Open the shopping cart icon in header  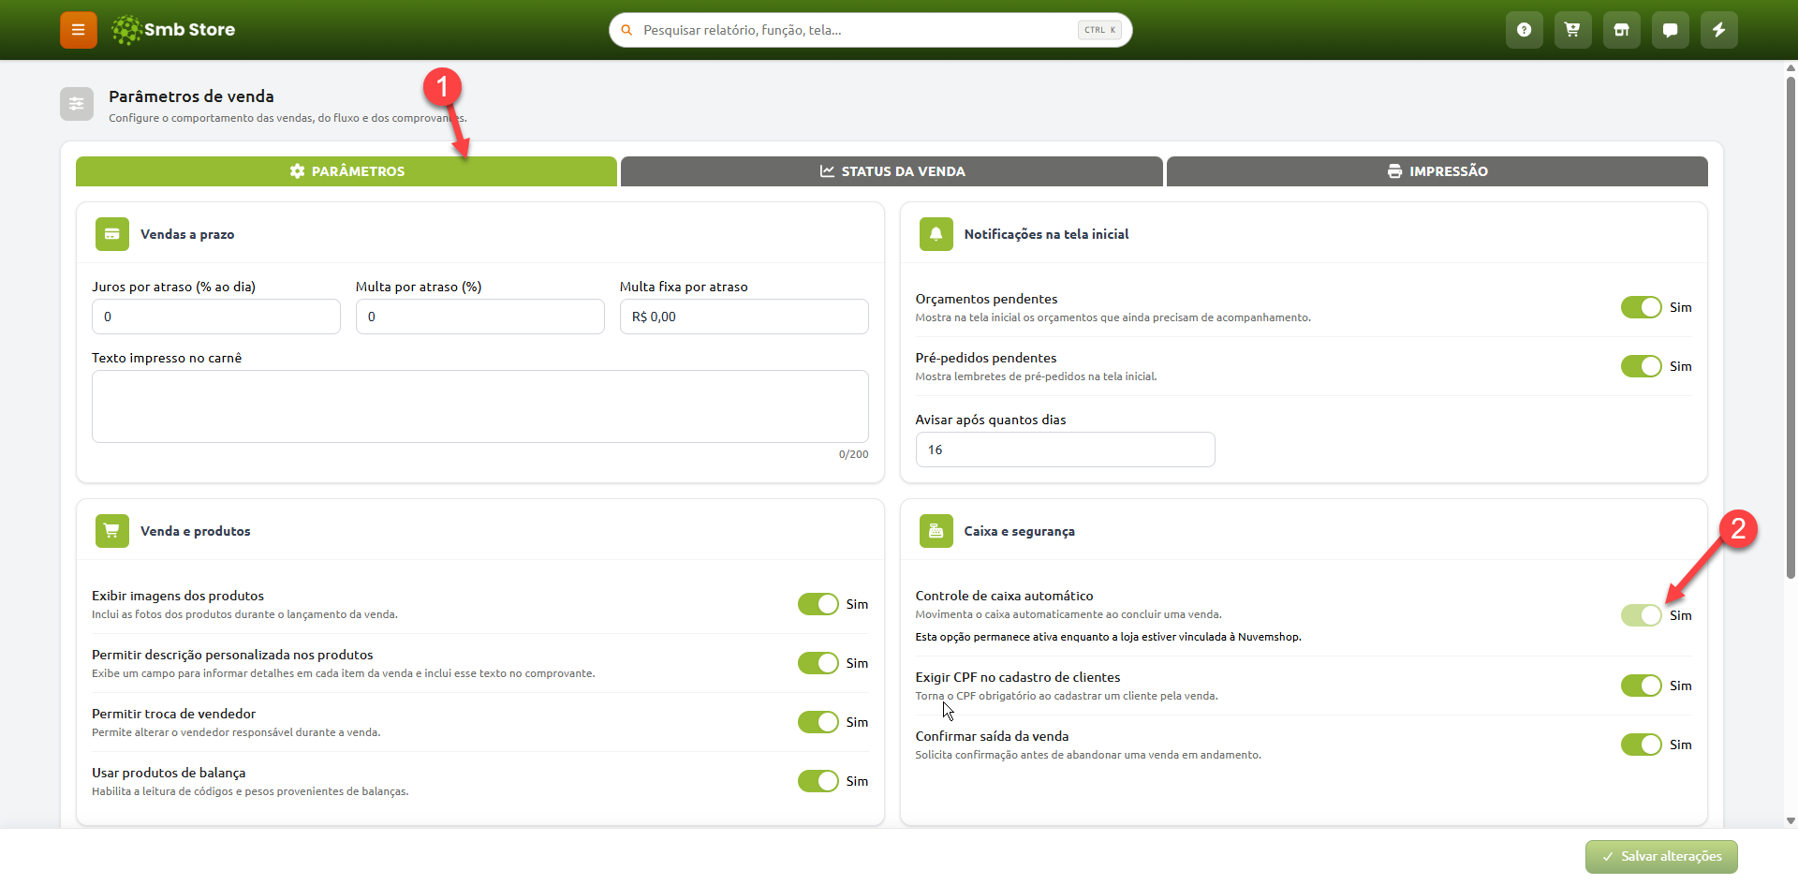(x=1573, y=30)
